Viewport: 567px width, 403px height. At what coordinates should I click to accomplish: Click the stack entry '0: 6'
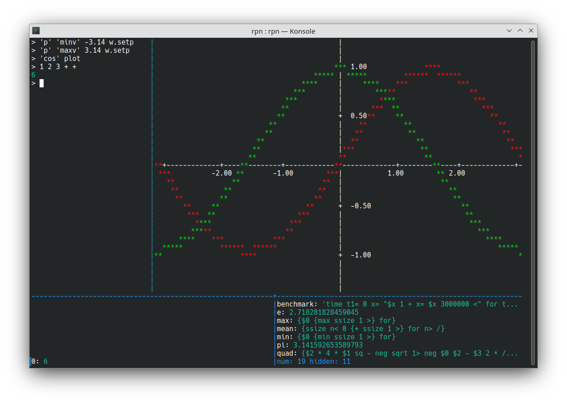40,362
